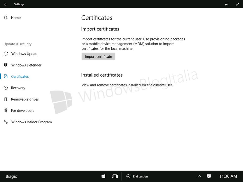Click the Removable drives USB icon
This screenshot has width=243, height=182.
[x=6, y=99]
